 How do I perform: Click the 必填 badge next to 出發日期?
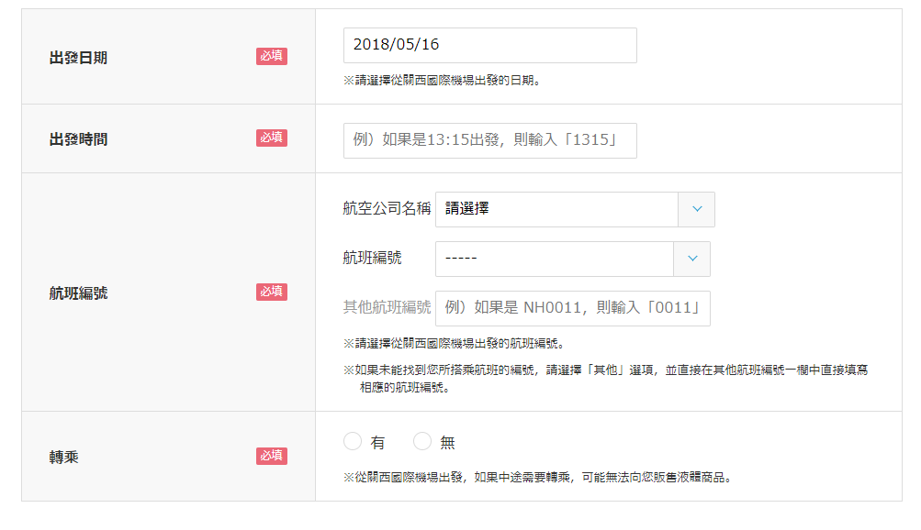click(272, 56)
